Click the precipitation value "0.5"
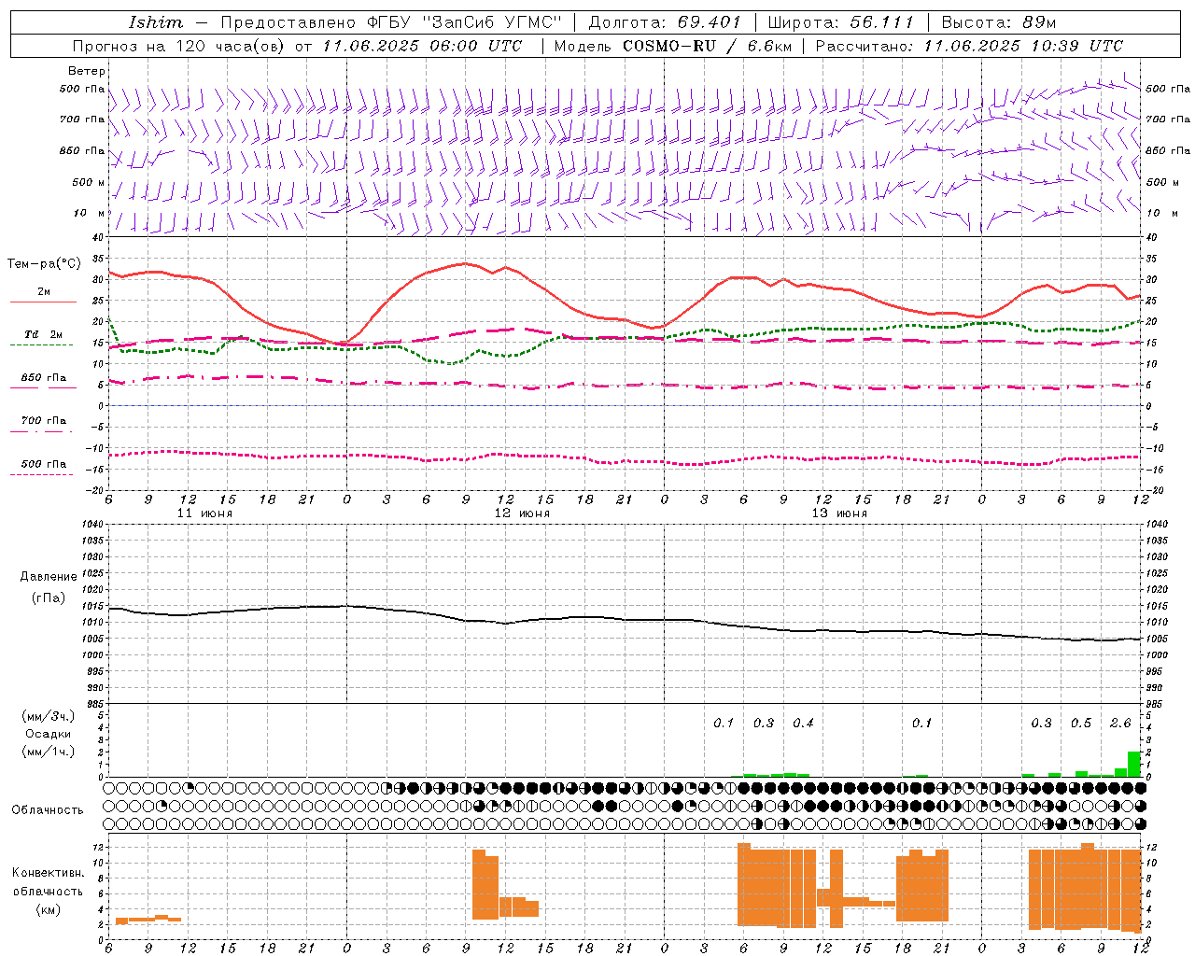 coord(1081,723)
